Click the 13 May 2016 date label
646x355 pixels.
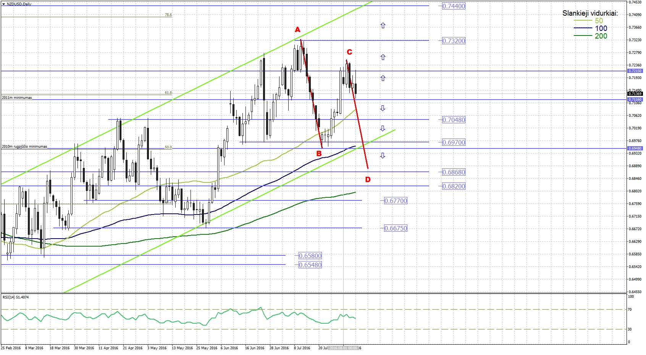coord(182,348)
